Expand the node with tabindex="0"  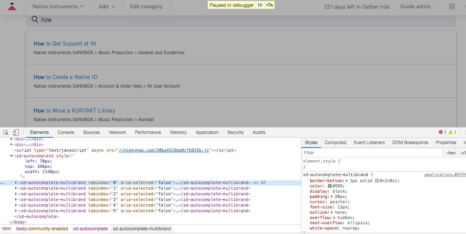pyautogui.click(x=16, y=182)
